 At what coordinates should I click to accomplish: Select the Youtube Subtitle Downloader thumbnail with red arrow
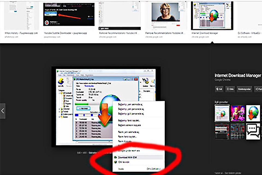pyautogui.click(x=69, y=14)
